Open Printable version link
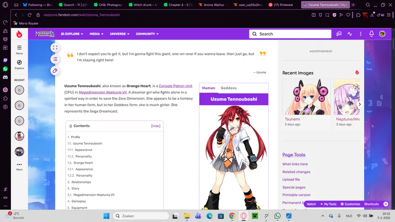395x222 pixels. (296, 195)
